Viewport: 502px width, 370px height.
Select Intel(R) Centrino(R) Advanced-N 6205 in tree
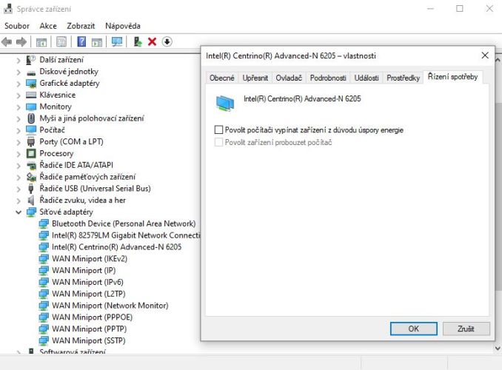pyautogui.click(x=116, y=247)
